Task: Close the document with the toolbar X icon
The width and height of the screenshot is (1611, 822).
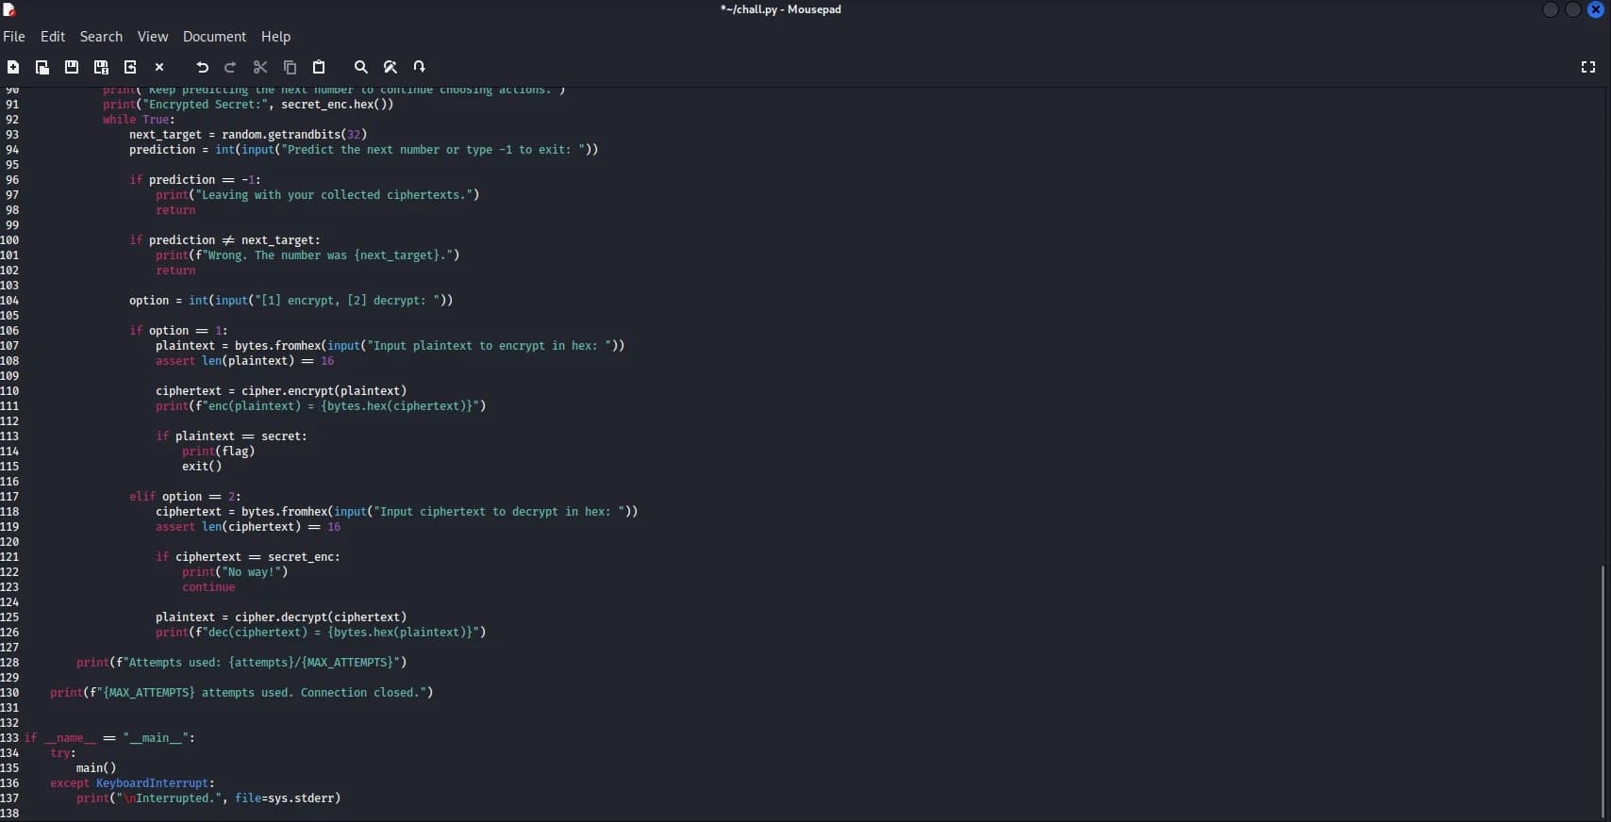Action: [159, 67]
